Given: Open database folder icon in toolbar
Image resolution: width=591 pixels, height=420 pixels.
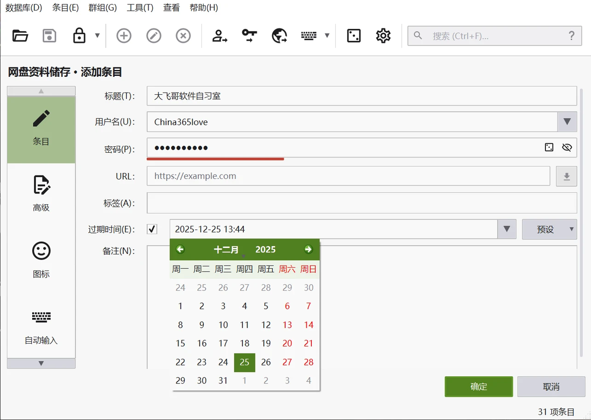Looking at the screenshot, I should click(x=20, y=36).
